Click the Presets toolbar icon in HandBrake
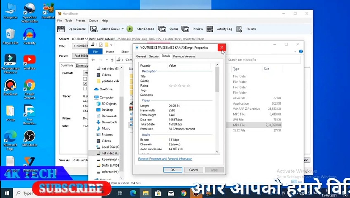This screenshot has height=198, width=350. 239,29
